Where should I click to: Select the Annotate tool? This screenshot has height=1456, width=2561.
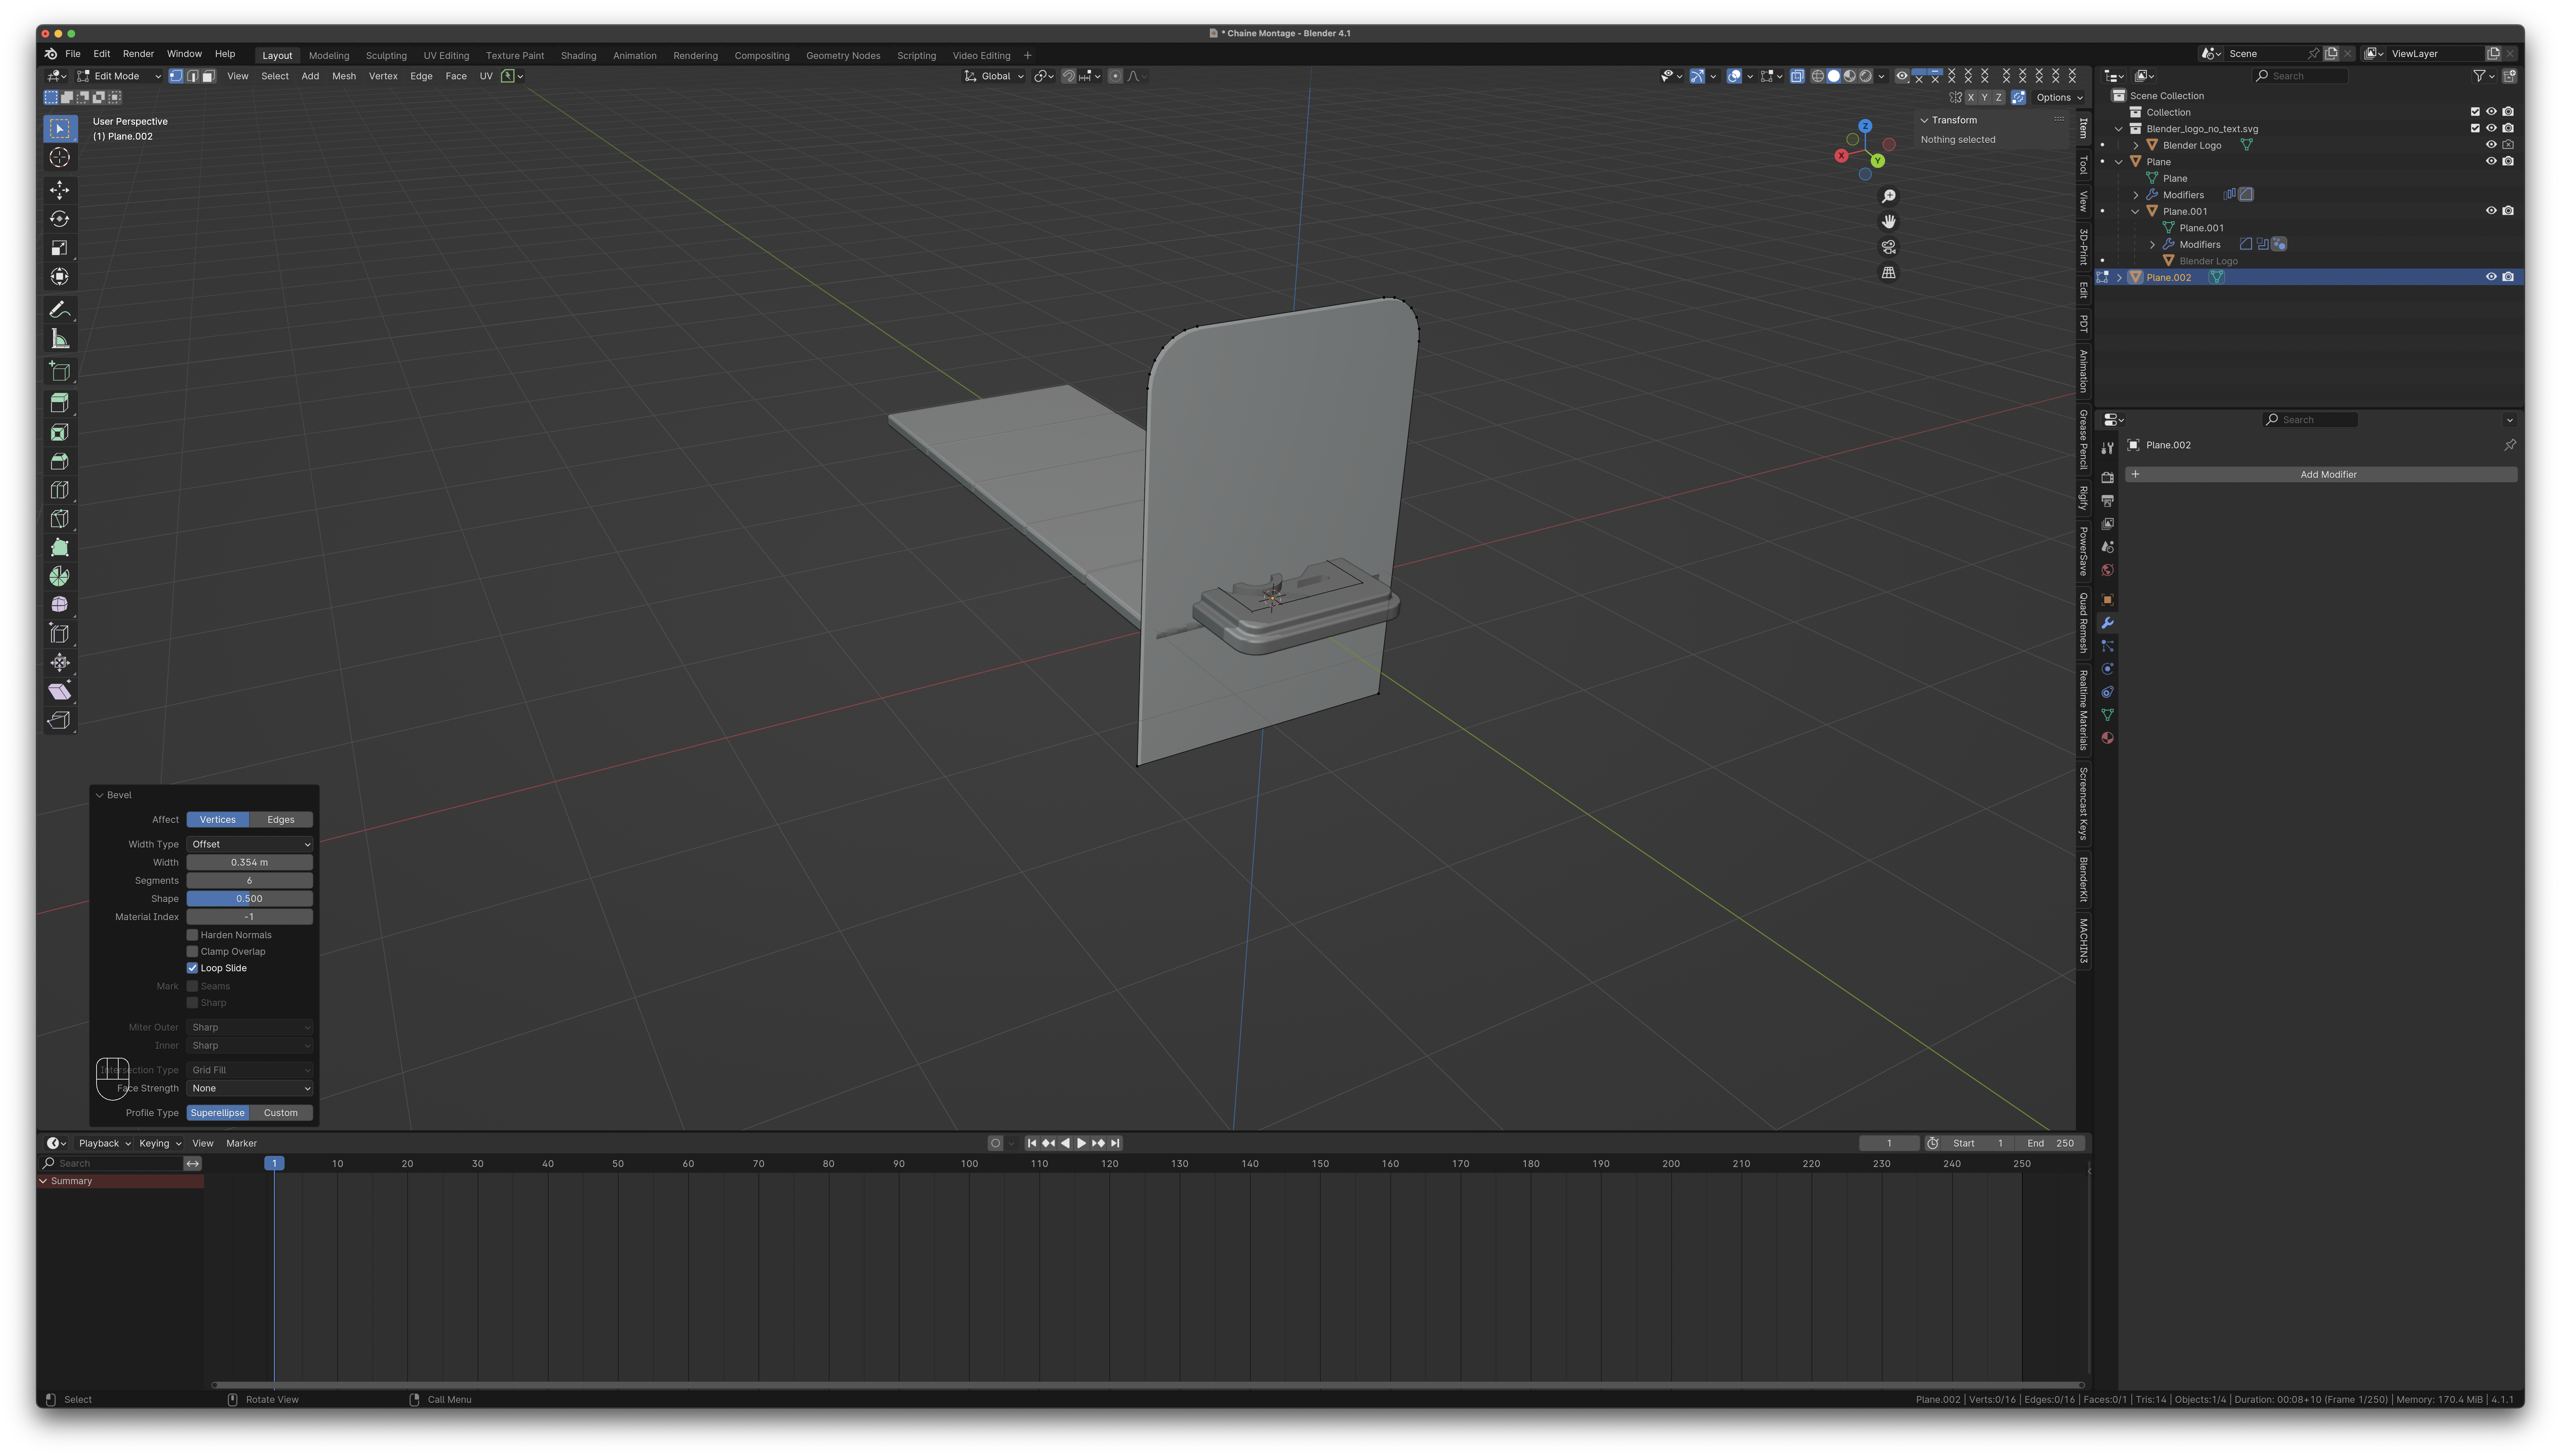(60, 310)
